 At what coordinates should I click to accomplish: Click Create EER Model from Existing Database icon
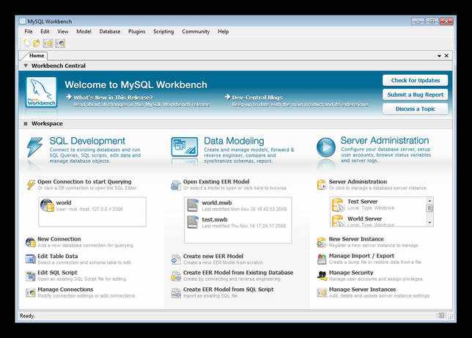(x=176, y=276)
